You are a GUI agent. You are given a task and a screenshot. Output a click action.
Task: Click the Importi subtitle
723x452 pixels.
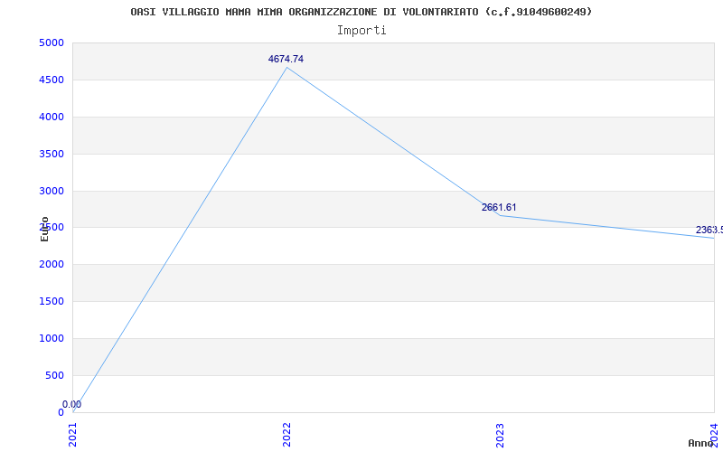coord(361,31)
